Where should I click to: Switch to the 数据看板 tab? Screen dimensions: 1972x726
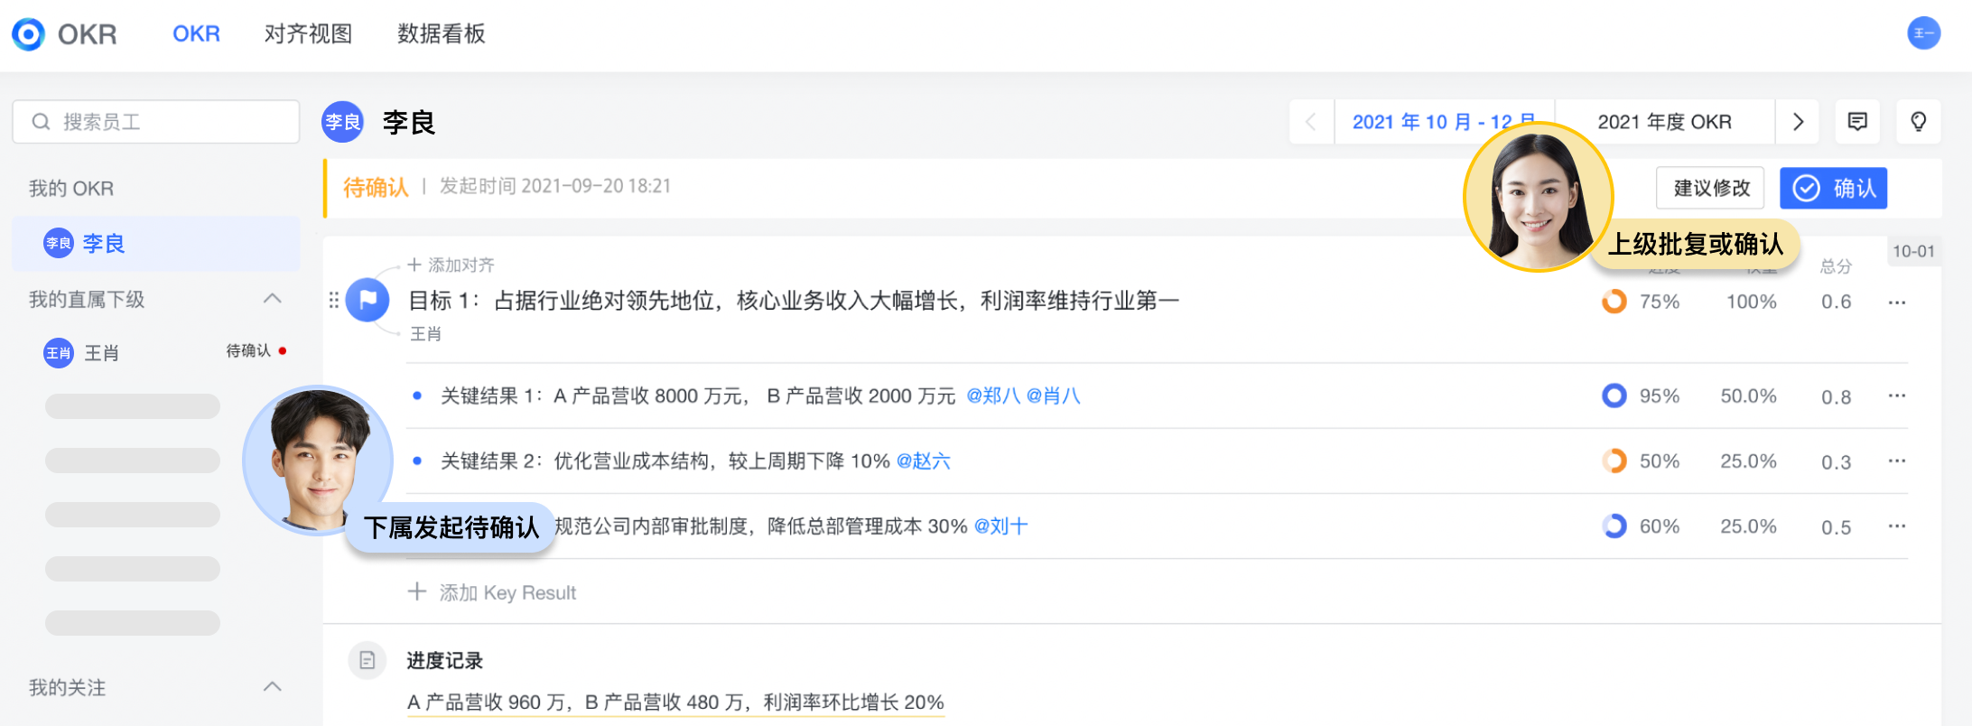442,34
